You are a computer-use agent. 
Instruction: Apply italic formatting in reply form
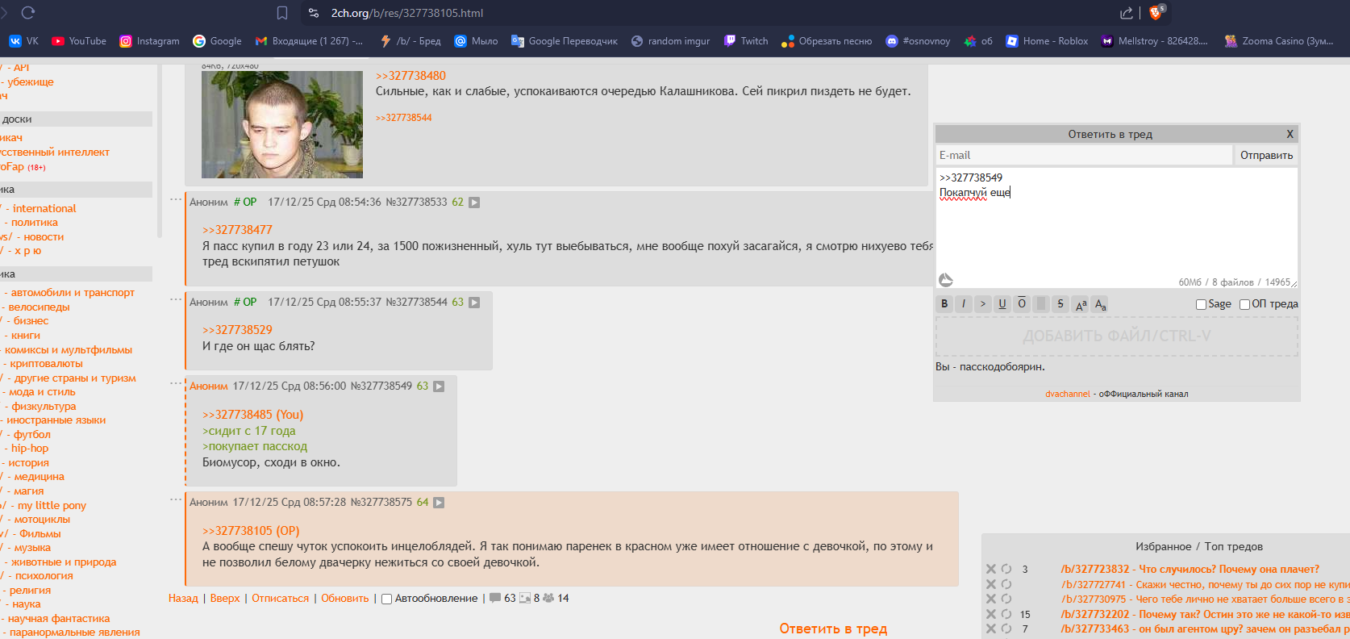tap(964, 304)
